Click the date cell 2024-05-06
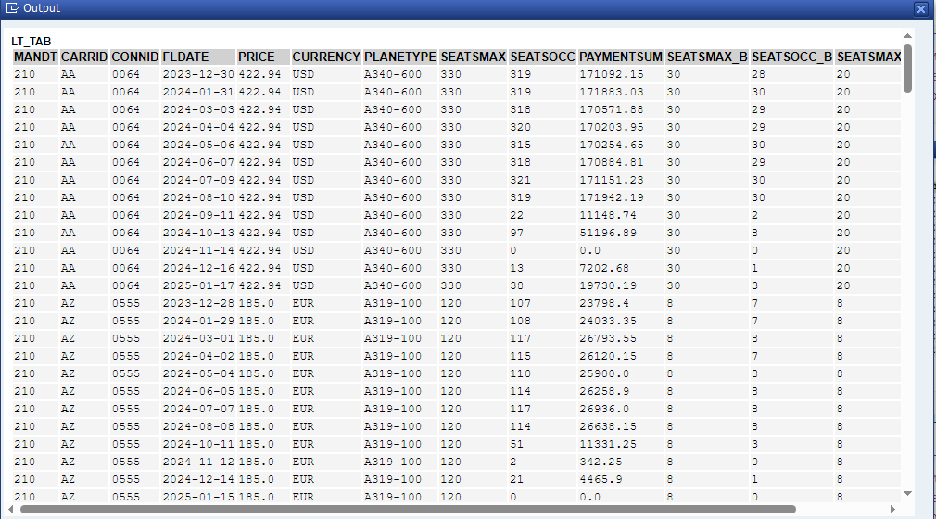 (x=198, y=146)
